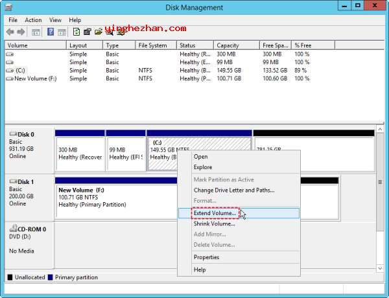Click the blue Primary partition legend swatch
Image resolution: width=389 pixels, height=298 pixels.
pyautogui.click(x=51, y=277)
